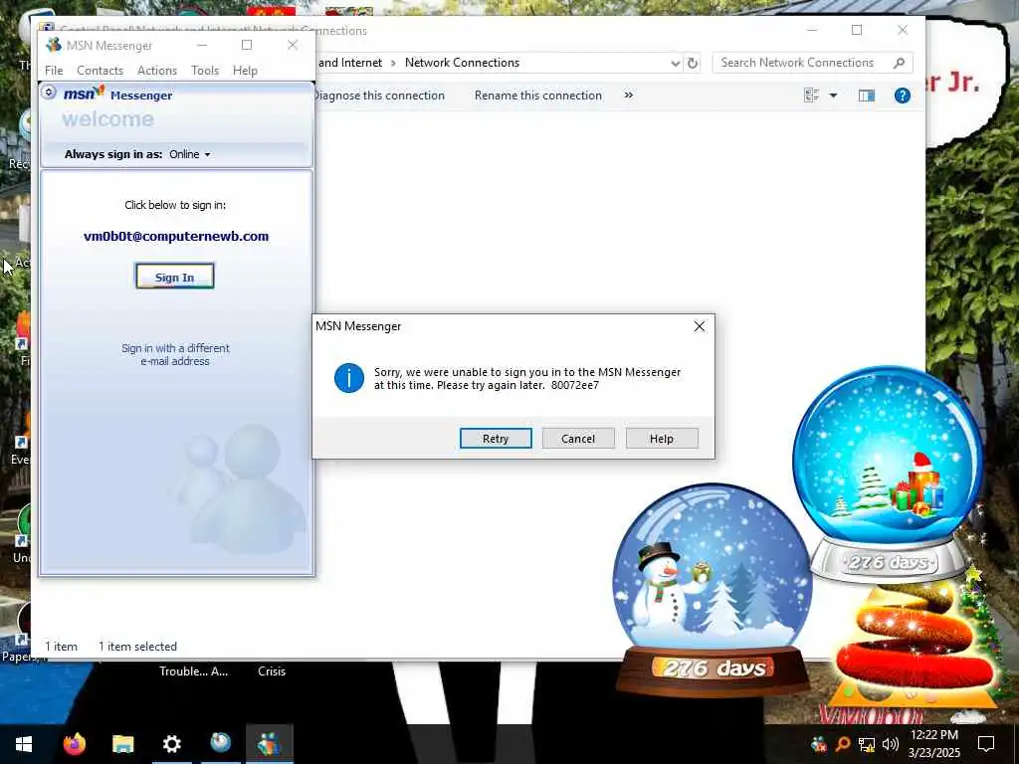The image size is (1019, 764).
Task: Select the "Trouble... A..." desktop icon label
Action: [x=194, y=671]
